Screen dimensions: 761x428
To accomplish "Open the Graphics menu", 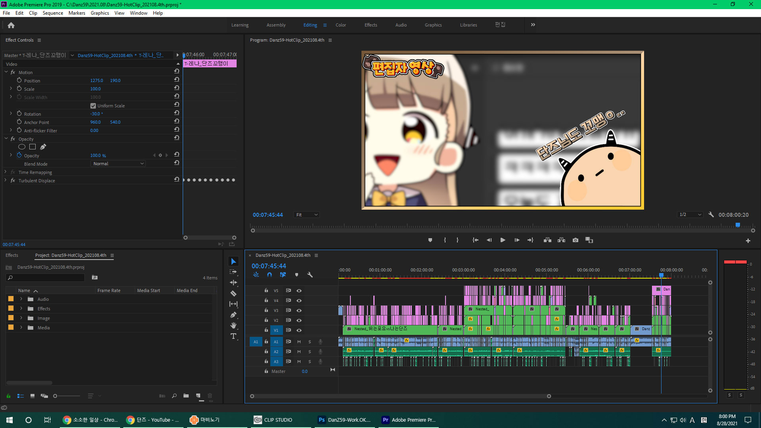I will click(100, 13).
